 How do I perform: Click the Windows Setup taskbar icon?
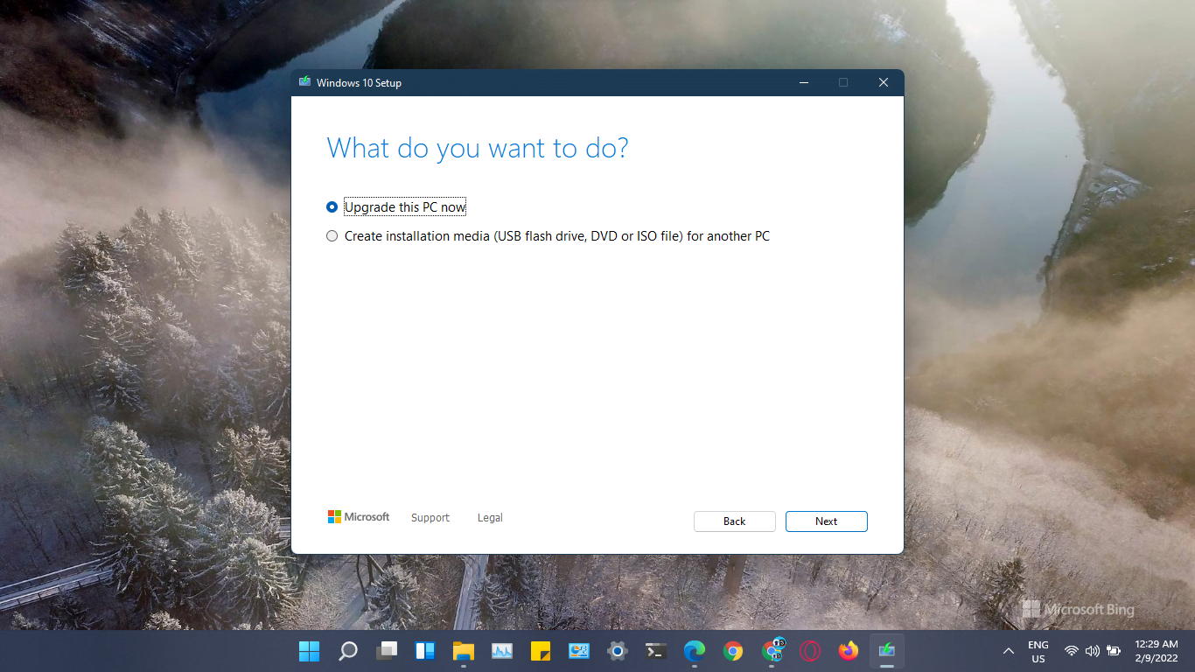(886, 651)
